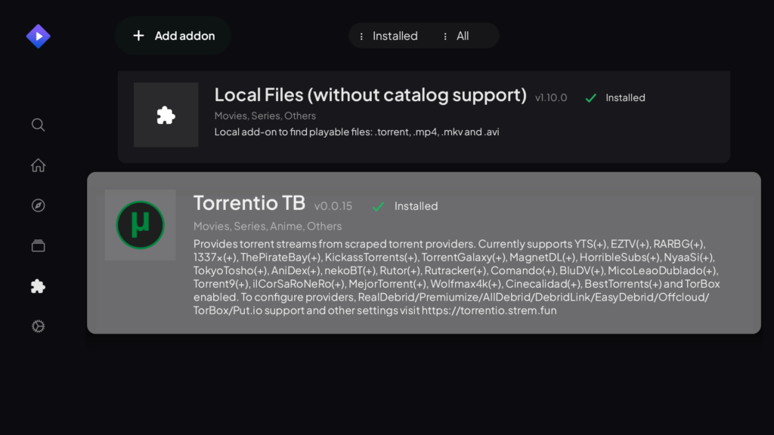Image resolution: width=774 pixels, height=435 pixels.
Task: Select the Addons puzzle icon in the sidebar
Action: (38, 286)
